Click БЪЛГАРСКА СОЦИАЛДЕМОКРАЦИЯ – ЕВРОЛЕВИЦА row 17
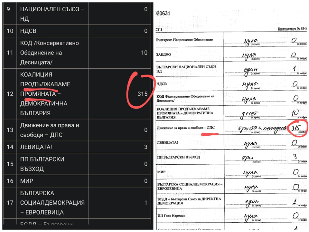Viewport: 309px width, 232px height. click(x=77, y=203)
